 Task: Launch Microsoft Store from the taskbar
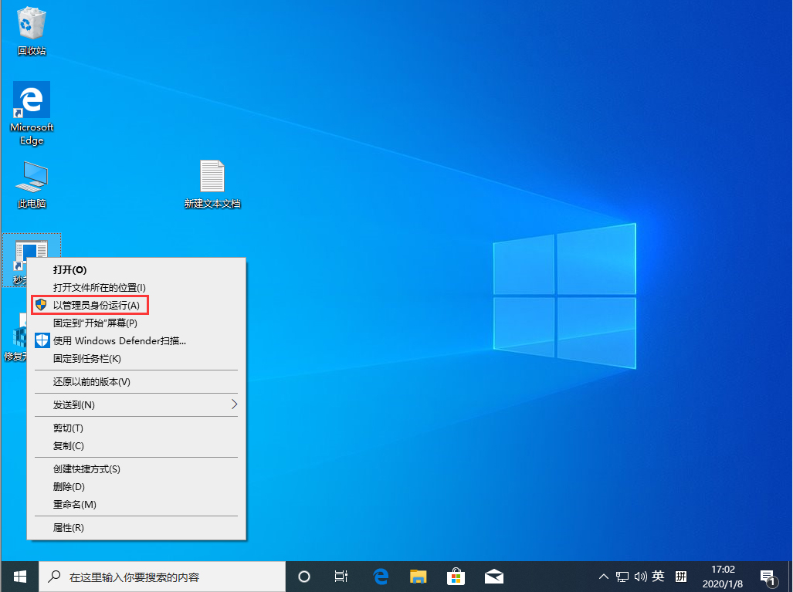[456, 576]
